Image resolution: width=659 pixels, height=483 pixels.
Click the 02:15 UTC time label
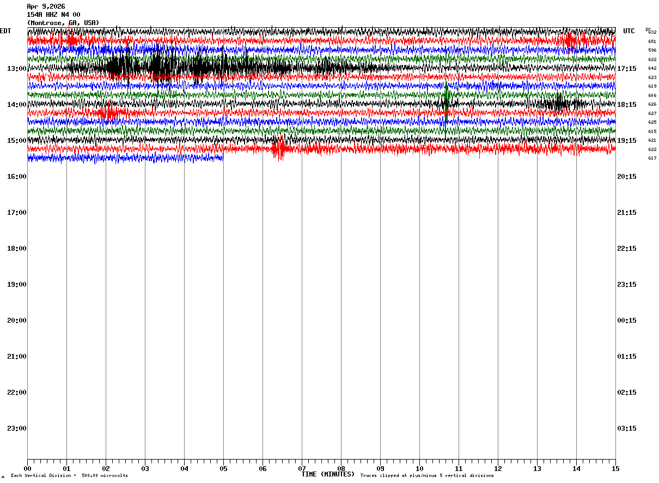point(627,393)
